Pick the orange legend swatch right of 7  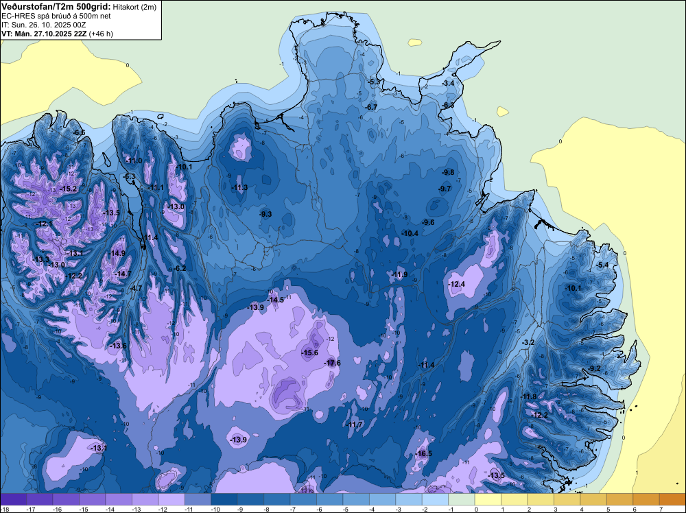672,499
